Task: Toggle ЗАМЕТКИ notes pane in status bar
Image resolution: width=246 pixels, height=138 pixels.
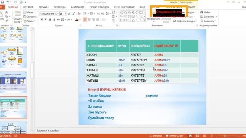Action: tap(156, 136)
